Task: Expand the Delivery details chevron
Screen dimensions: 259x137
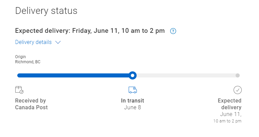Action: coord(58,42)
